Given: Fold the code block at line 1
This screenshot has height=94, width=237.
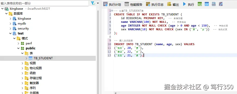Looking at the screenshot, I should [x=112, y=11].
